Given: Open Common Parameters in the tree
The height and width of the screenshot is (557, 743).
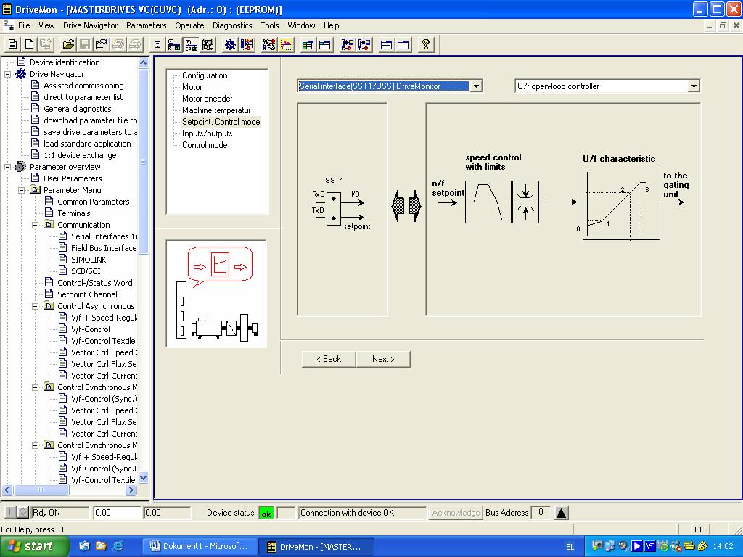Looking at the screenshot, I should (x=94, y=202).
